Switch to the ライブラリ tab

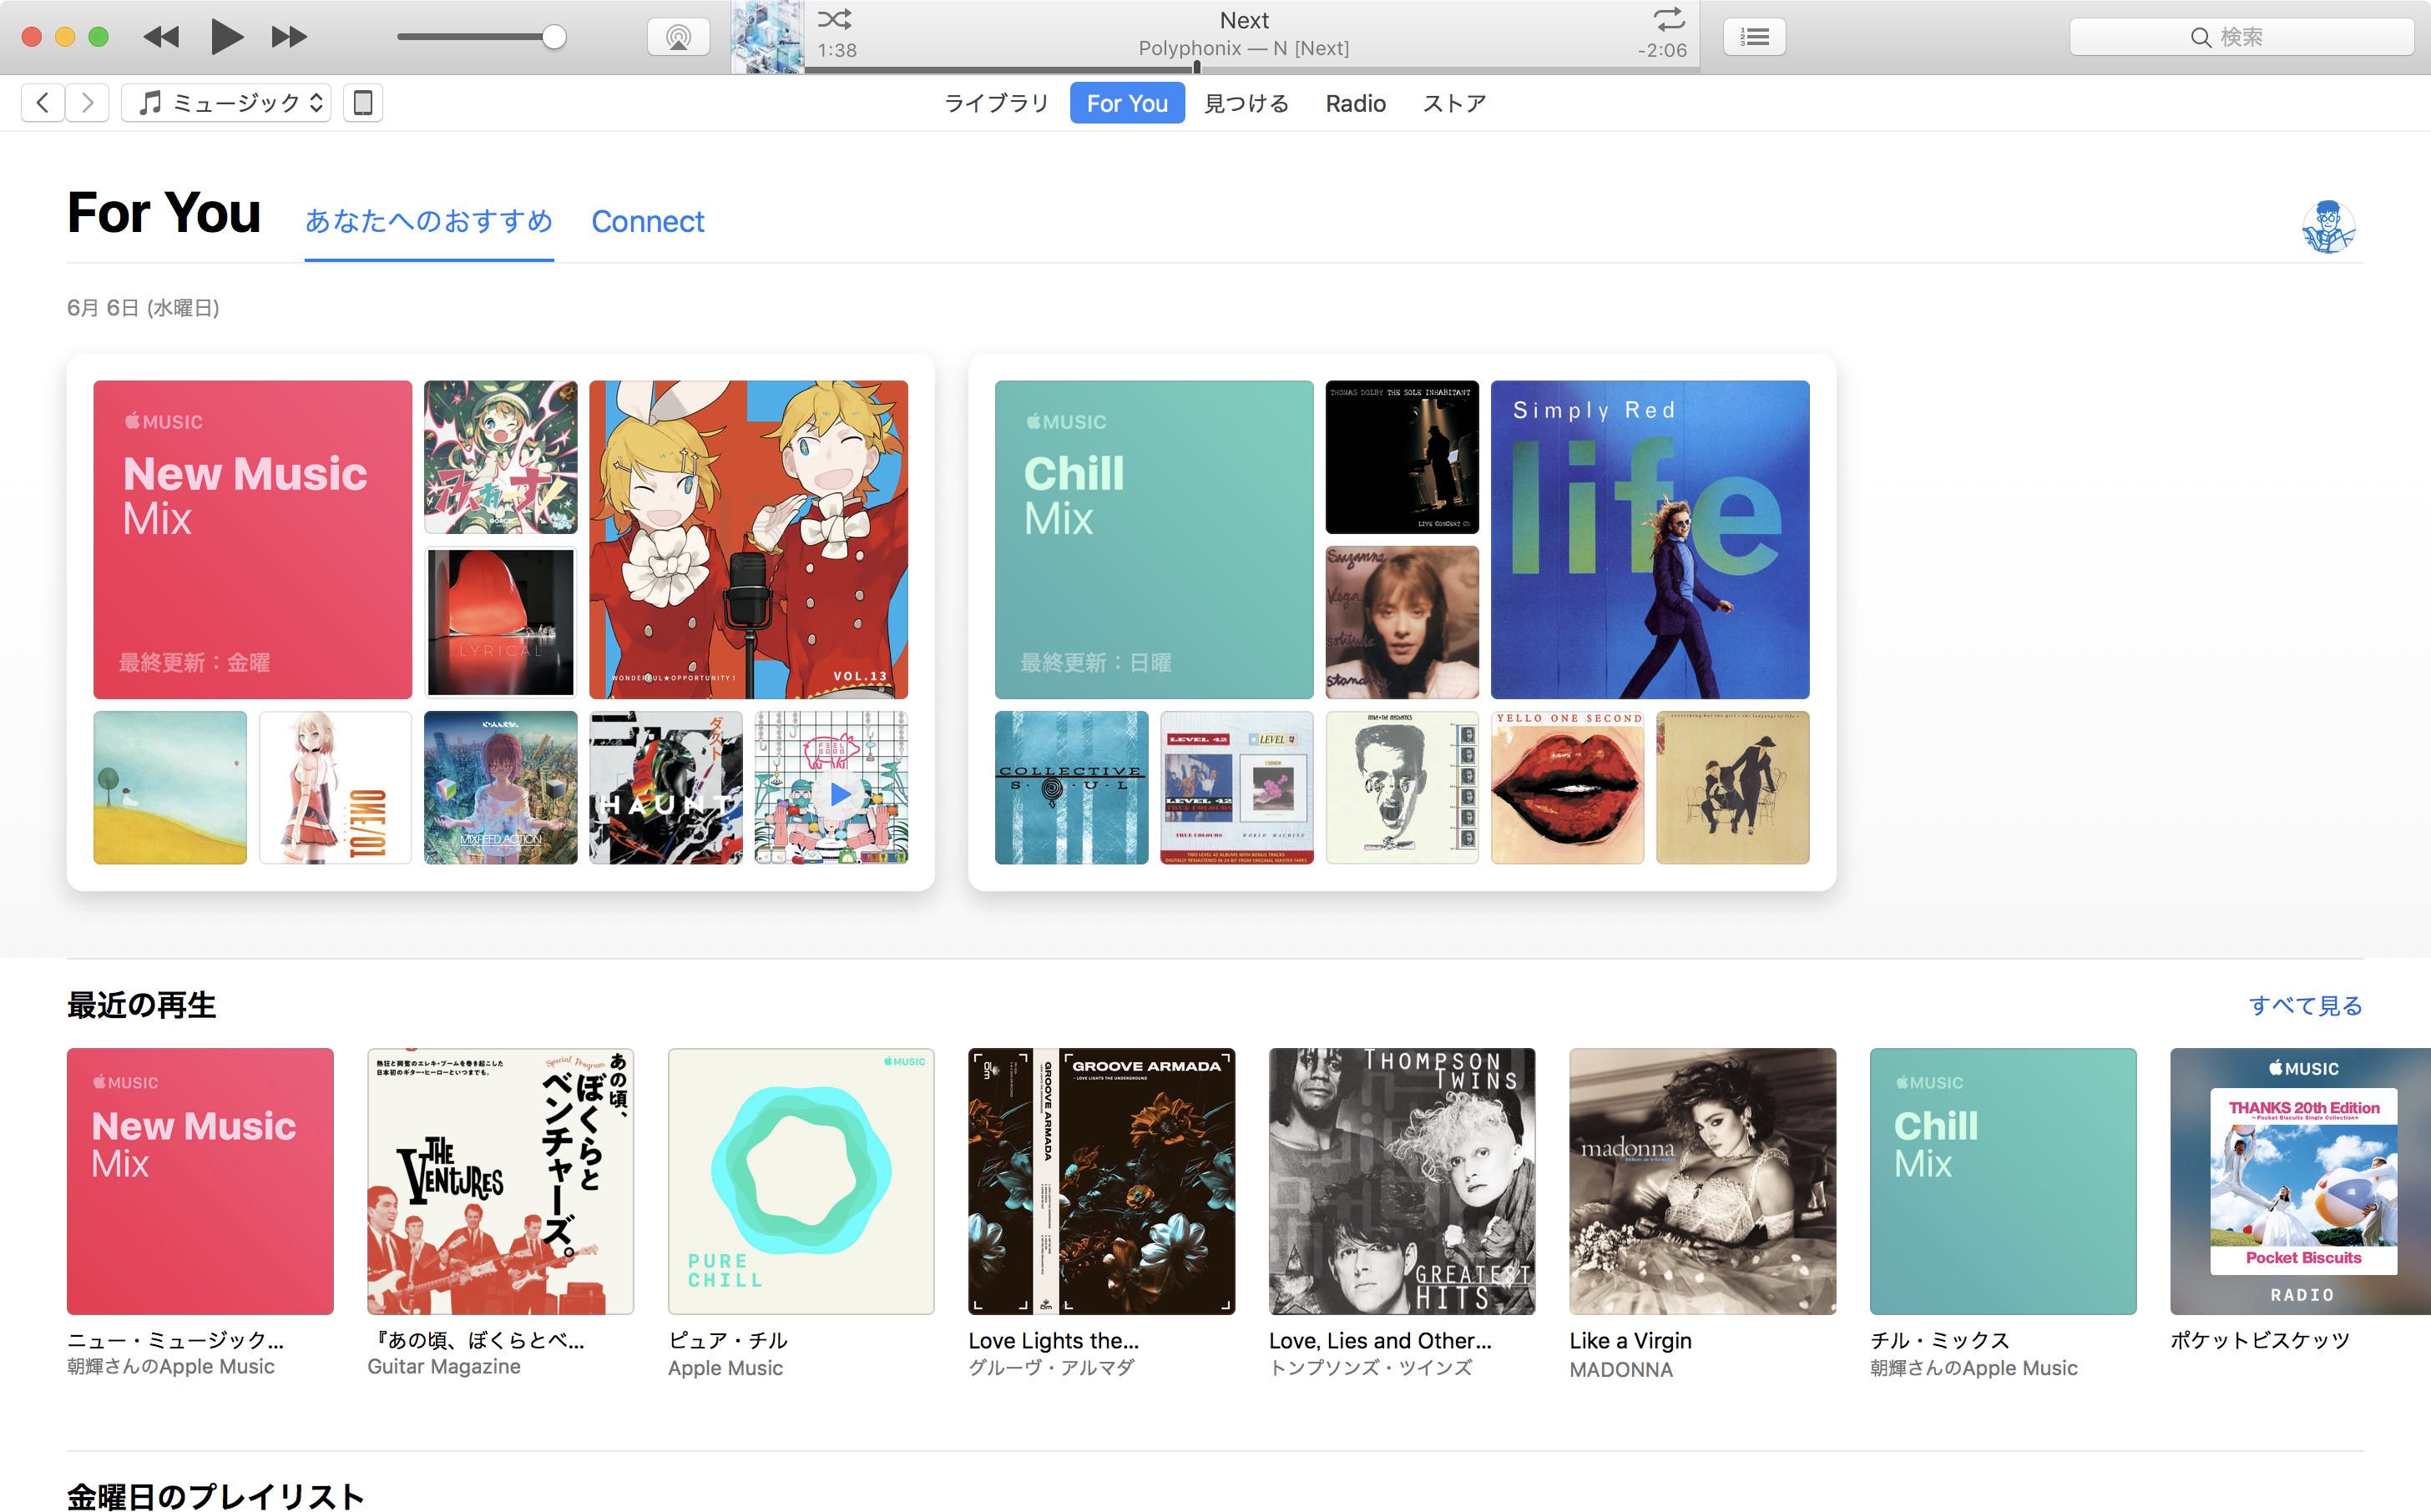coord(995,104)
